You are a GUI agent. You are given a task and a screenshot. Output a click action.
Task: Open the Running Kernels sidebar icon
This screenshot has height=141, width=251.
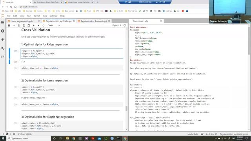[x=3, y=31]
